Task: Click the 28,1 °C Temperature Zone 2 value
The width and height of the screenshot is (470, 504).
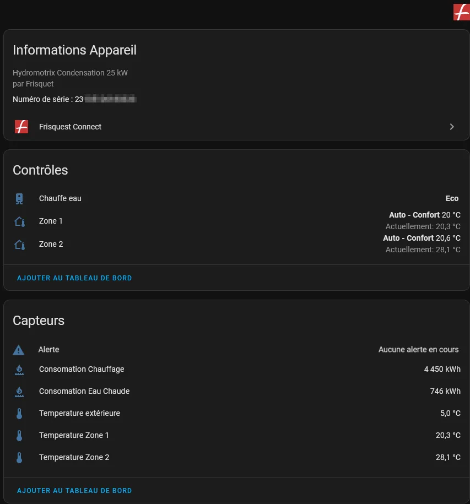Action: pyautogui.click(x=448, y=457)
